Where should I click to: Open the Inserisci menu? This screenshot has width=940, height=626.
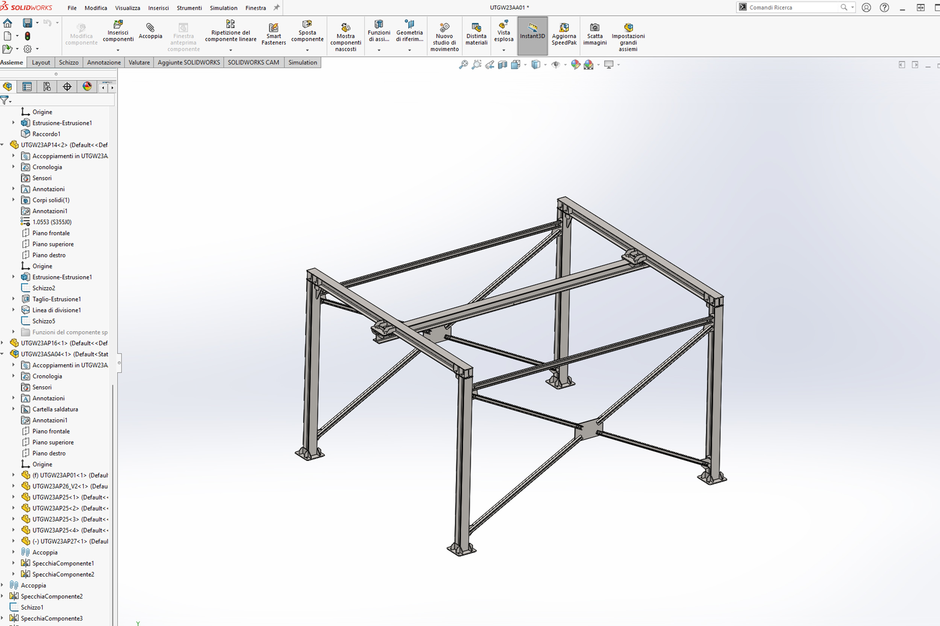158,8
